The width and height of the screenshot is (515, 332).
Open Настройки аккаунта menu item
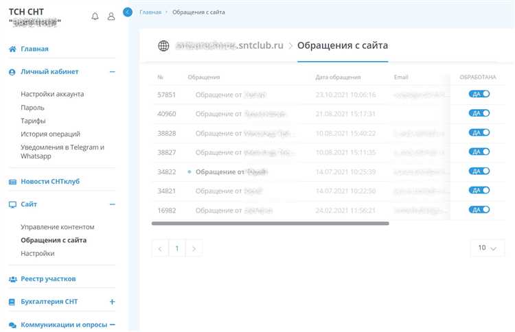point(52,94)
